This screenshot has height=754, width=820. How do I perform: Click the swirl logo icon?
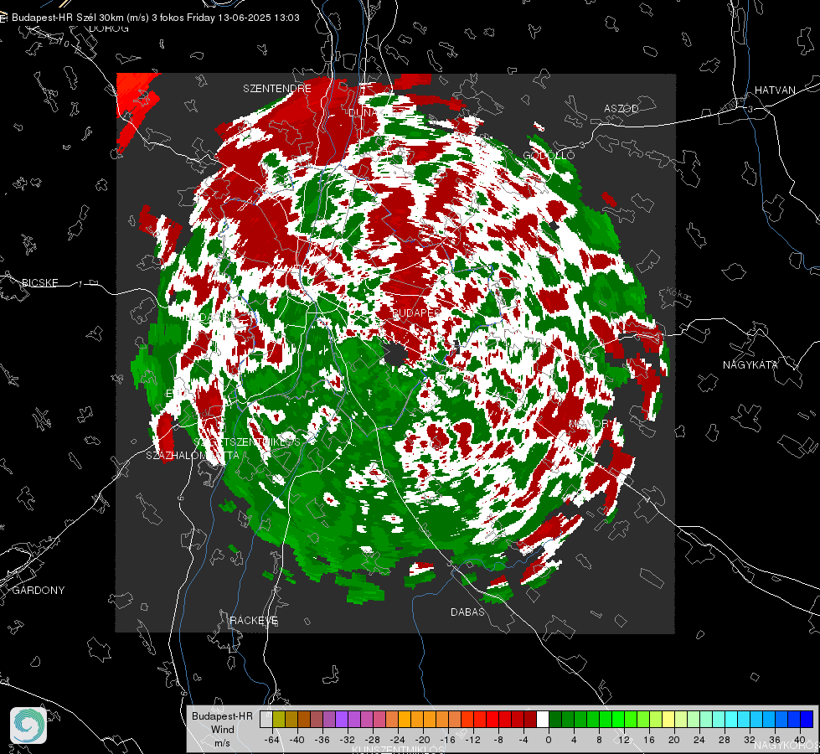(x=28, y=726)
